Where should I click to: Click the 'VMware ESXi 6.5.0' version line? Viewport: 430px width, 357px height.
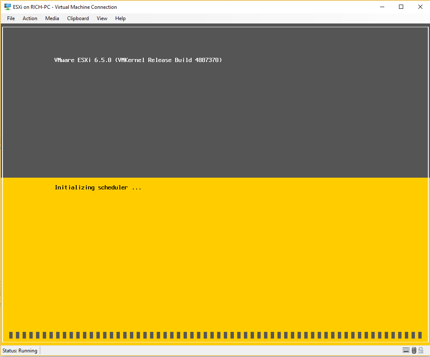coord(138,60)
